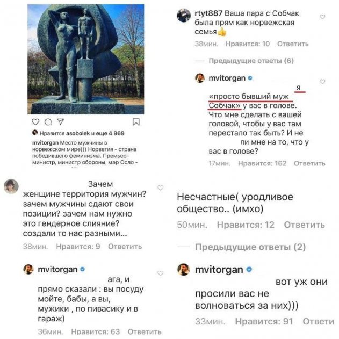
Task: Toggle like heart on the 'ага, и прямо сказали' reply
Action: coord(161,273)
